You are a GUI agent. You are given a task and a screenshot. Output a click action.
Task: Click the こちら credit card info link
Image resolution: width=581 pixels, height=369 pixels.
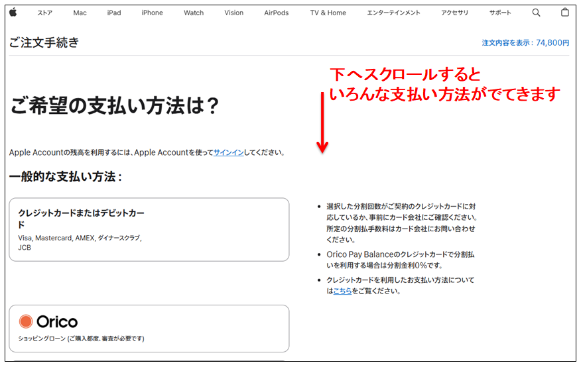pyautogui.click(x=342, y=291)
